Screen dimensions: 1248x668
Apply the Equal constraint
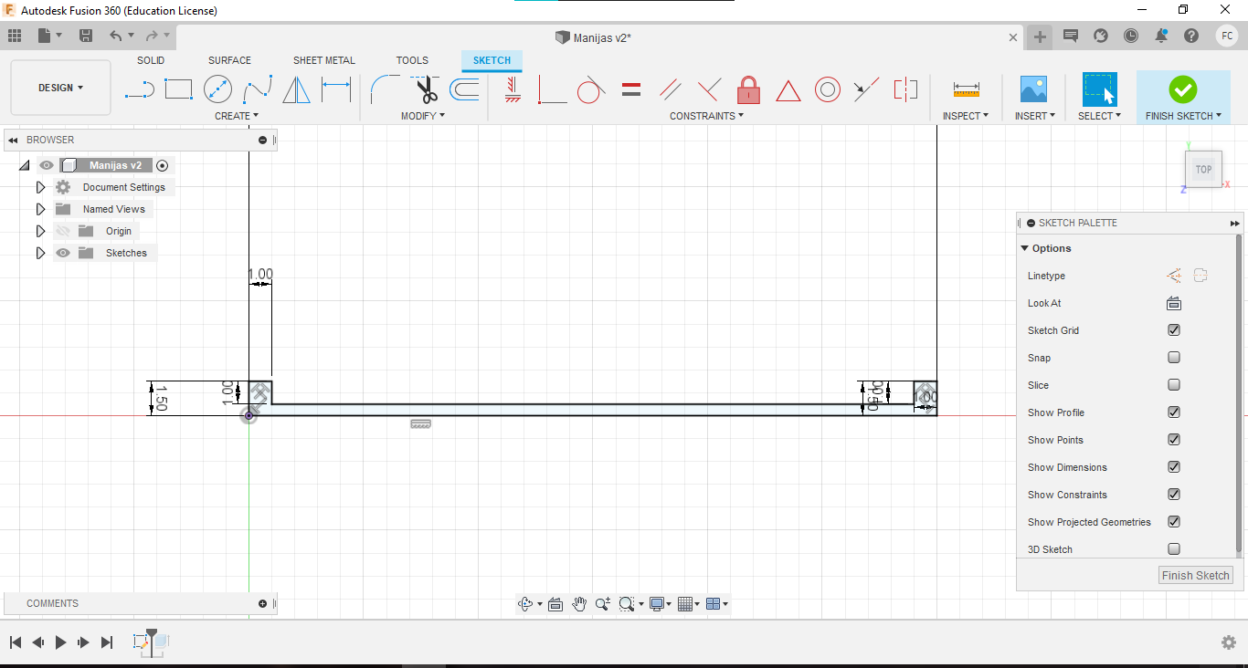pos(630,89)
